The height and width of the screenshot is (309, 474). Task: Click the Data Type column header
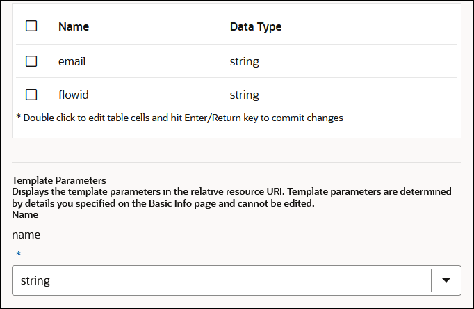(255, 26)
